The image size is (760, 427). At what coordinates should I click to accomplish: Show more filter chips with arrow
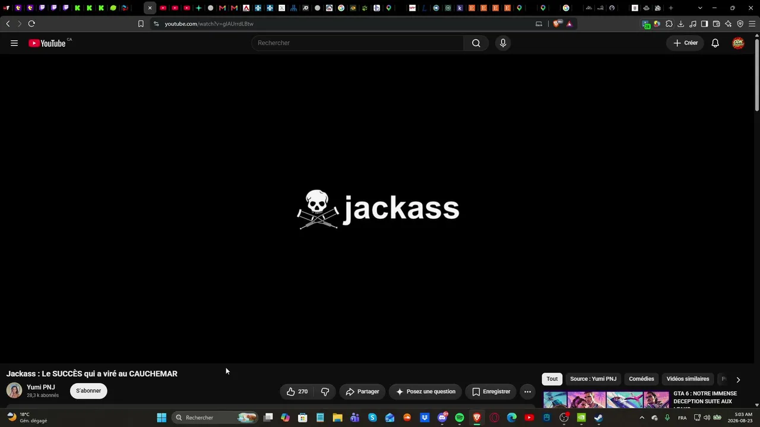click(x=738, y=380)
